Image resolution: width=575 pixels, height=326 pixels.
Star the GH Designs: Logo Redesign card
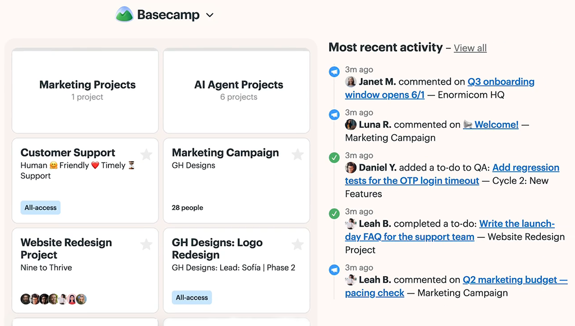pyautogui.click(x=298, y=244)
